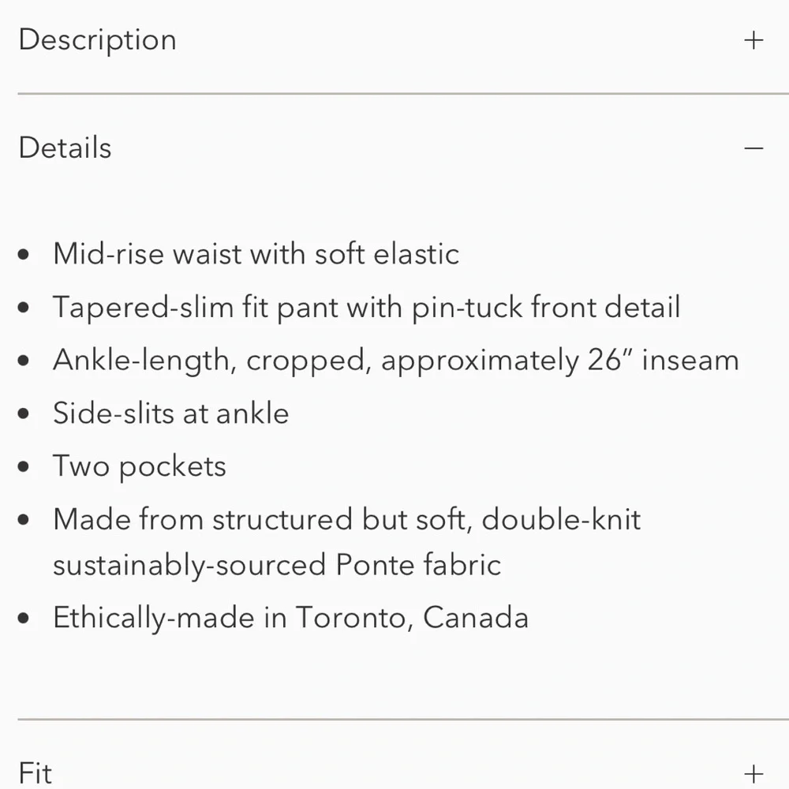Click the bullet beside Side-slits at ankle
Image resolution: width=789 pixels, height=789 pixels.
[x=23, y=413]
